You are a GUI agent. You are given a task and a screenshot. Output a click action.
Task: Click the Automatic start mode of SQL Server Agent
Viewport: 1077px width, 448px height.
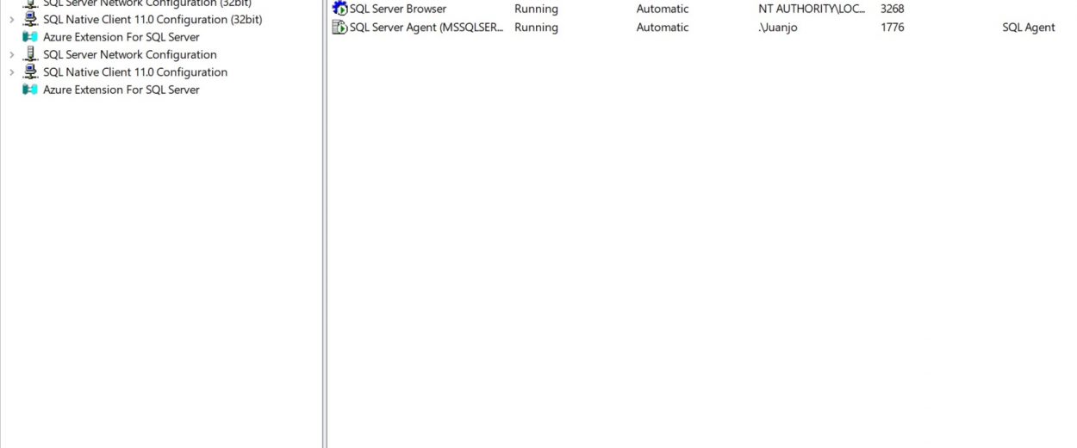pos(663,27)
